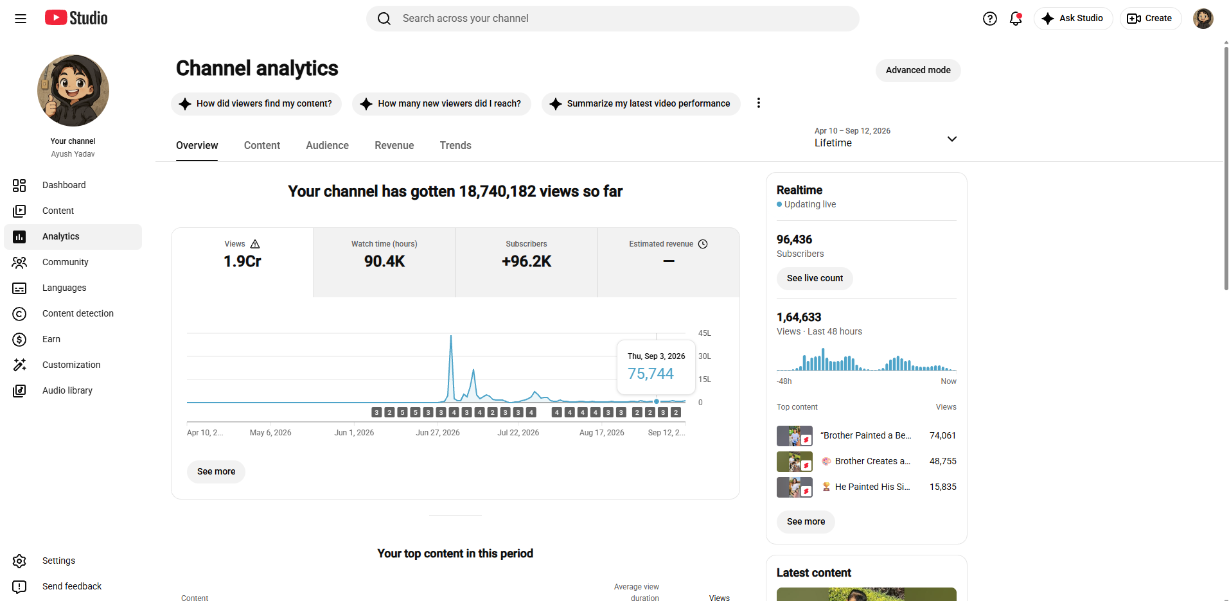This screenshot has width=1229, height=601.
Task: Switch to the Content tab
Action: (x=262, y=146)
